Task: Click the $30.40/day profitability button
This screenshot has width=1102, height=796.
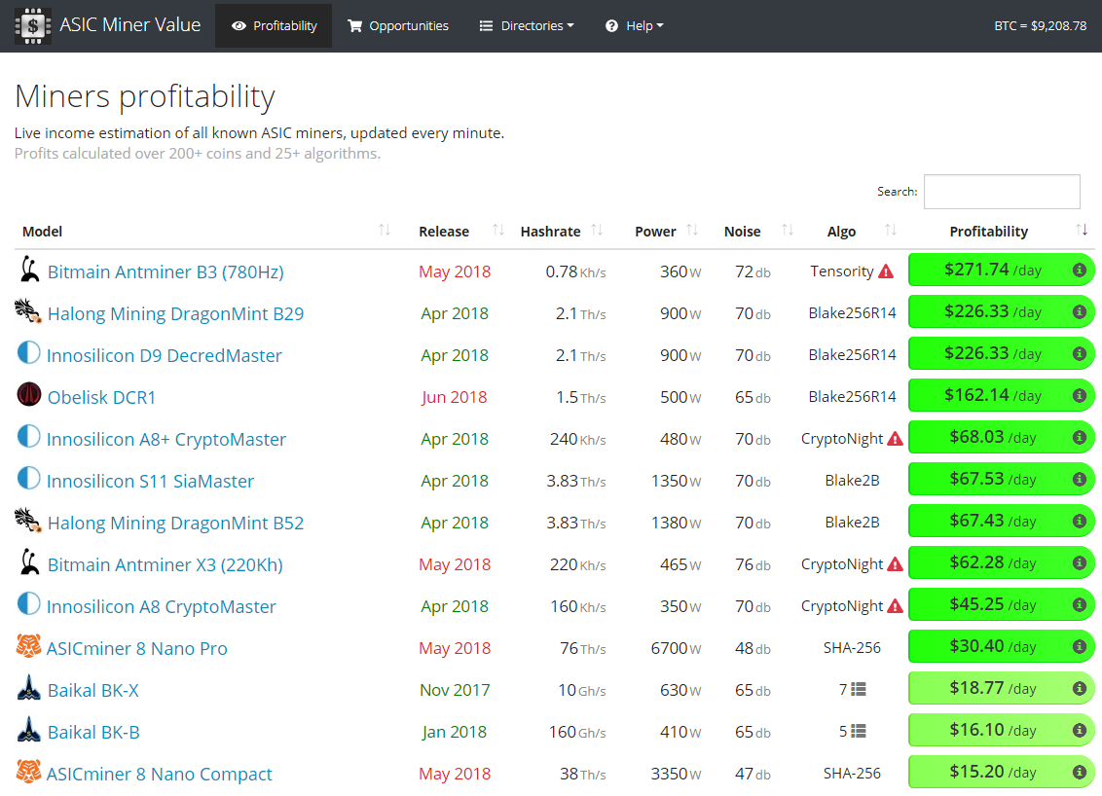Action: click(1002, 646)
